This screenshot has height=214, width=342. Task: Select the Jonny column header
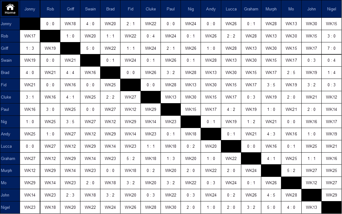click(x=30, y=9)
